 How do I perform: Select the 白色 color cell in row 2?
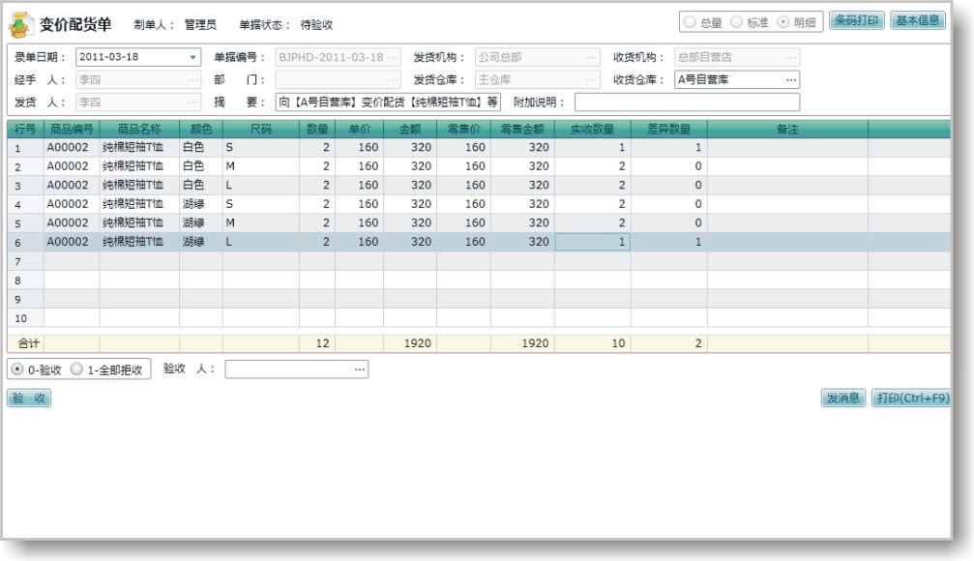tap(201, 166)
